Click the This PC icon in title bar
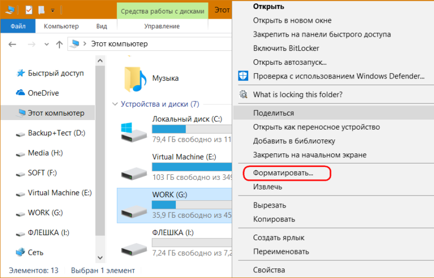The width and height of the screenshot is (434, 278). pyautogui.click(x=10, y=10)
